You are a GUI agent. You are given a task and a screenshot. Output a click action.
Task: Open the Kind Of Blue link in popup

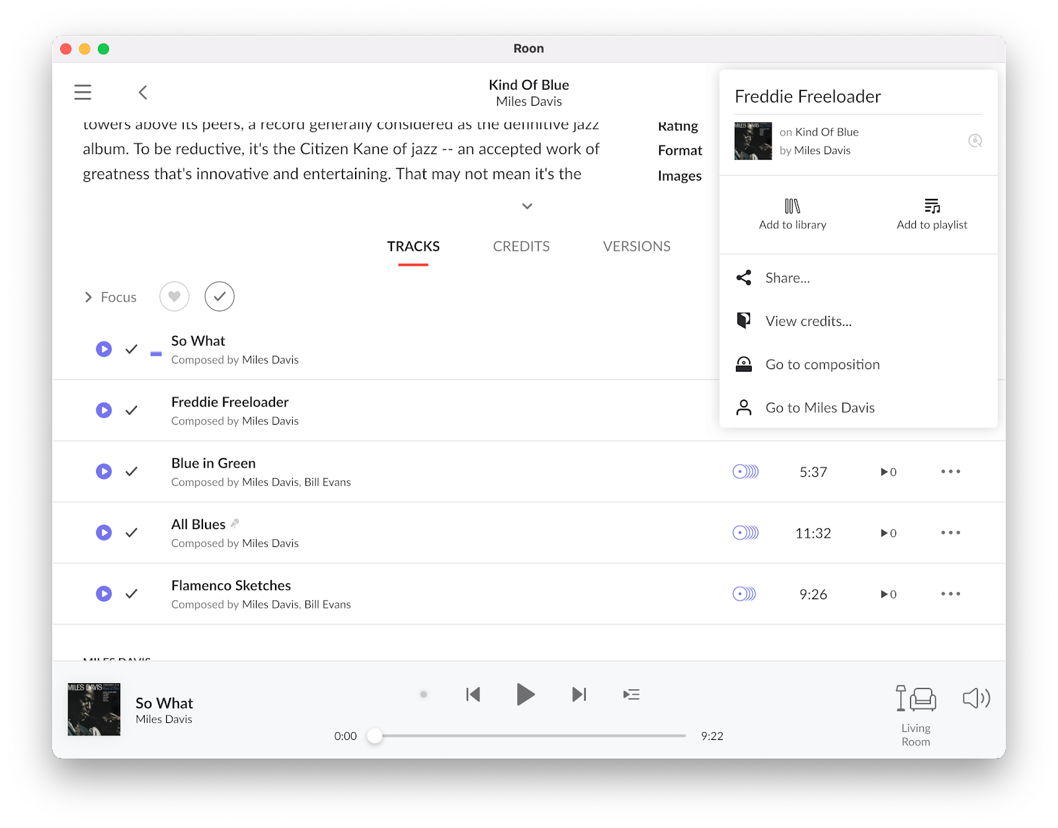827,132
